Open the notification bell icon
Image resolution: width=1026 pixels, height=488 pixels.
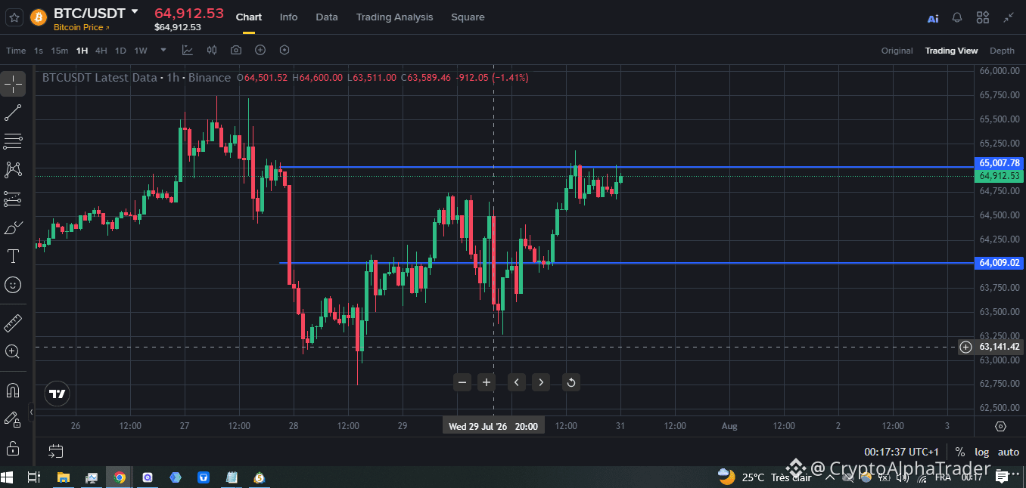957,17
